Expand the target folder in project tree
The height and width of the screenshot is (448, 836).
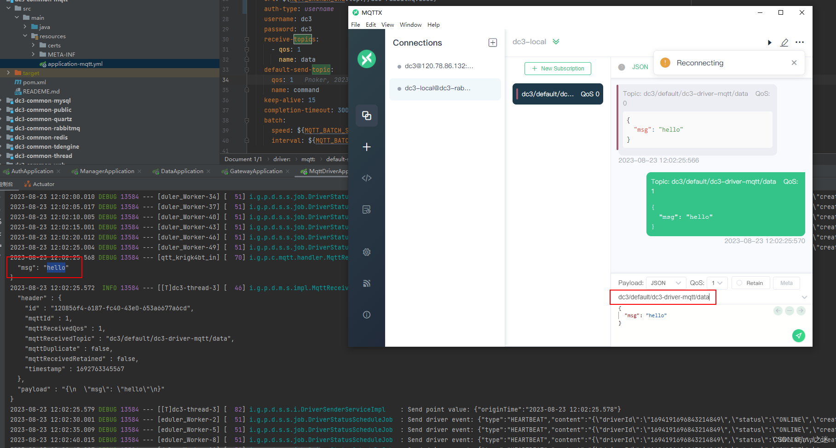pos(9,73)
